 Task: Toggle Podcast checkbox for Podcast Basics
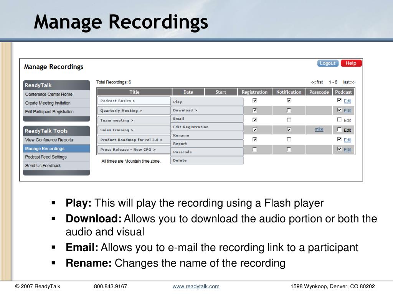[x=339, y=100]
